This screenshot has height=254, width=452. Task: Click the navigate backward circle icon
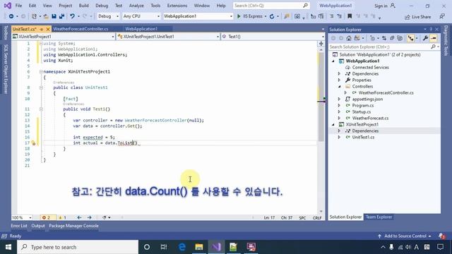coord(11,16)
